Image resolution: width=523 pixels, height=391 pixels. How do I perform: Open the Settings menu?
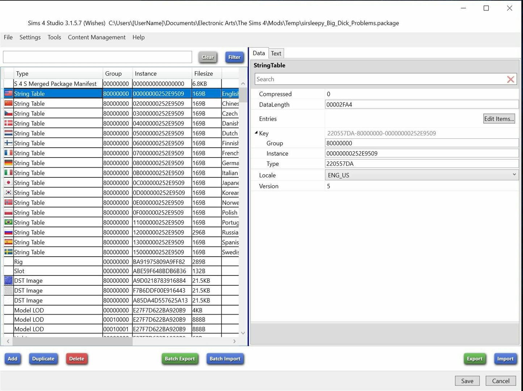tap(30, 37)
